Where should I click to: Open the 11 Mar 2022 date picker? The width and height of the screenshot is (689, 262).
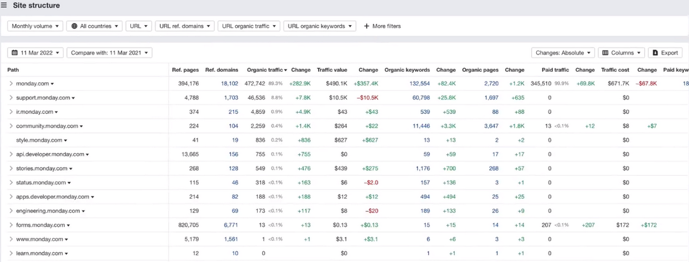35,53
